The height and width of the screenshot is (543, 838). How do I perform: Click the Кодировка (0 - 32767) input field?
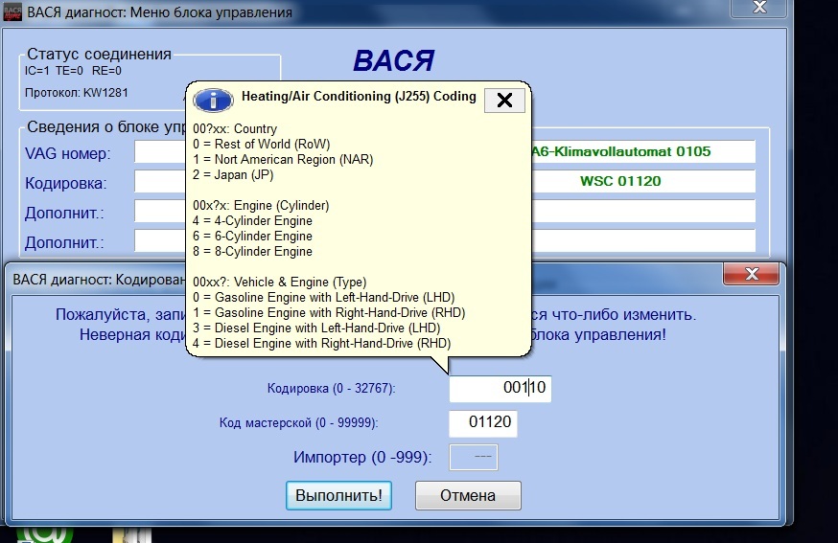[x=500, y=388]
